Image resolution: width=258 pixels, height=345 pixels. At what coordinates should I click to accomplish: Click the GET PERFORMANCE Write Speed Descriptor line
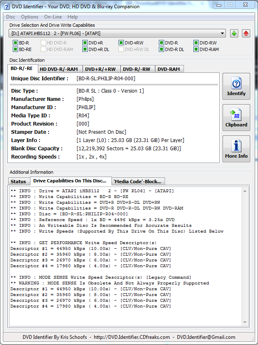click(x=84, y=243)
